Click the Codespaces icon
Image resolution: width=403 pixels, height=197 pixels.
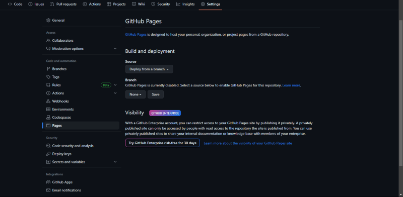pyautogui.click(x=48, y=117)
